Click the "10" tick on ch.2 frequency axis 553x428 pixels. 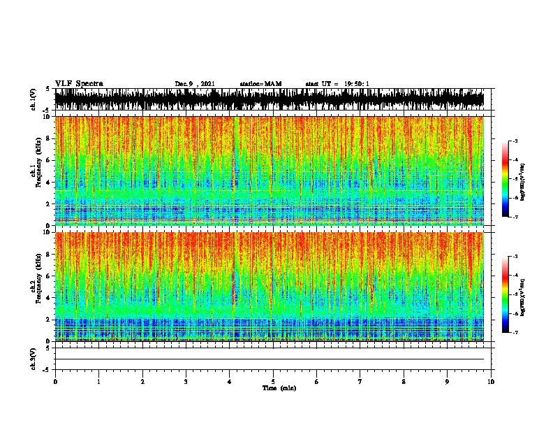point(46,232)
